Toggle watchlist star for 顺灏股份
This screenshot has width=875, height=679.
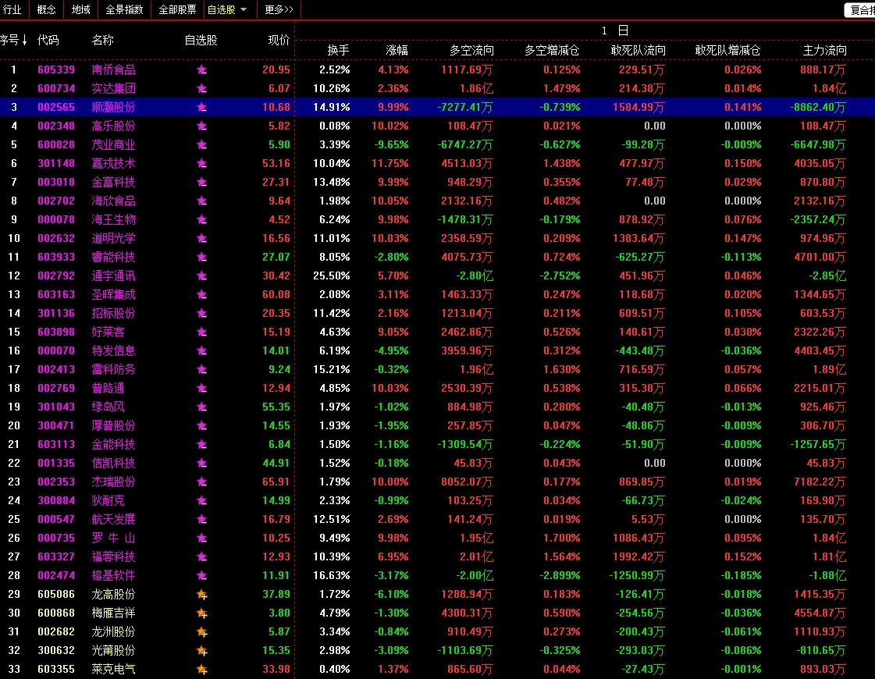point(201,107)
